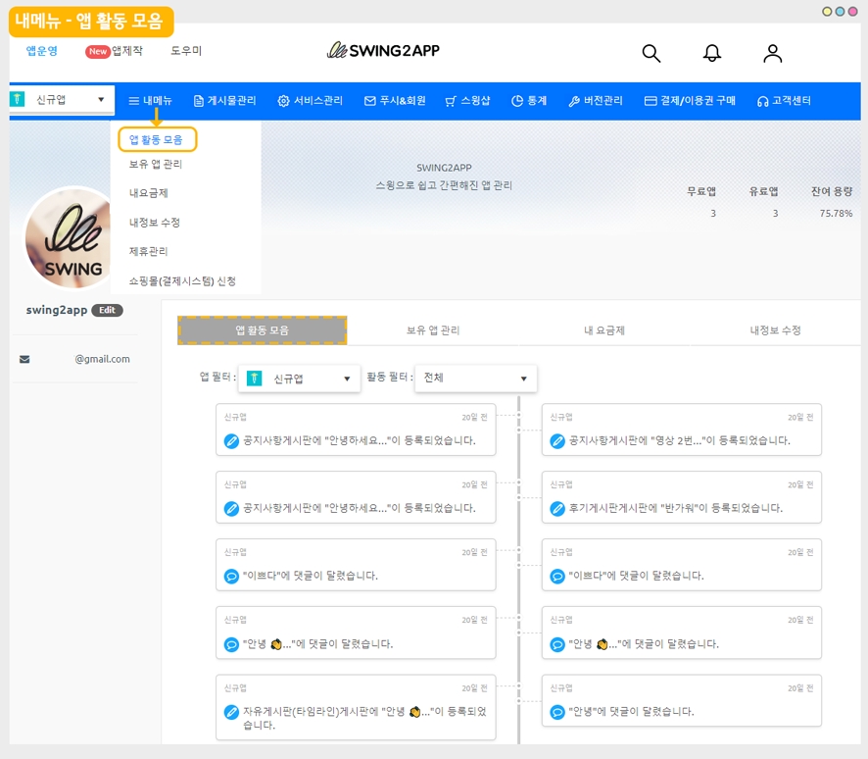Open the 앱 필터 신규앱 dropdown
Screen dimensions: 868x759
click(x=300, y=379)
